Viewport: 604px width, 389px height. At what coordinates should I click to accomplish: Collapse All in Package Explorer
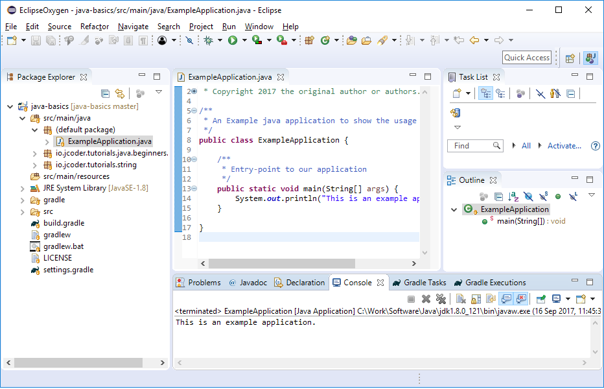(x=105, y=93)
